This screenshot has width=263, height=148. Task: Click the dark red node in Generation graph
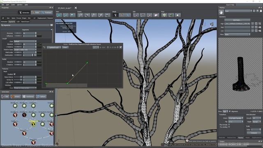24,115
